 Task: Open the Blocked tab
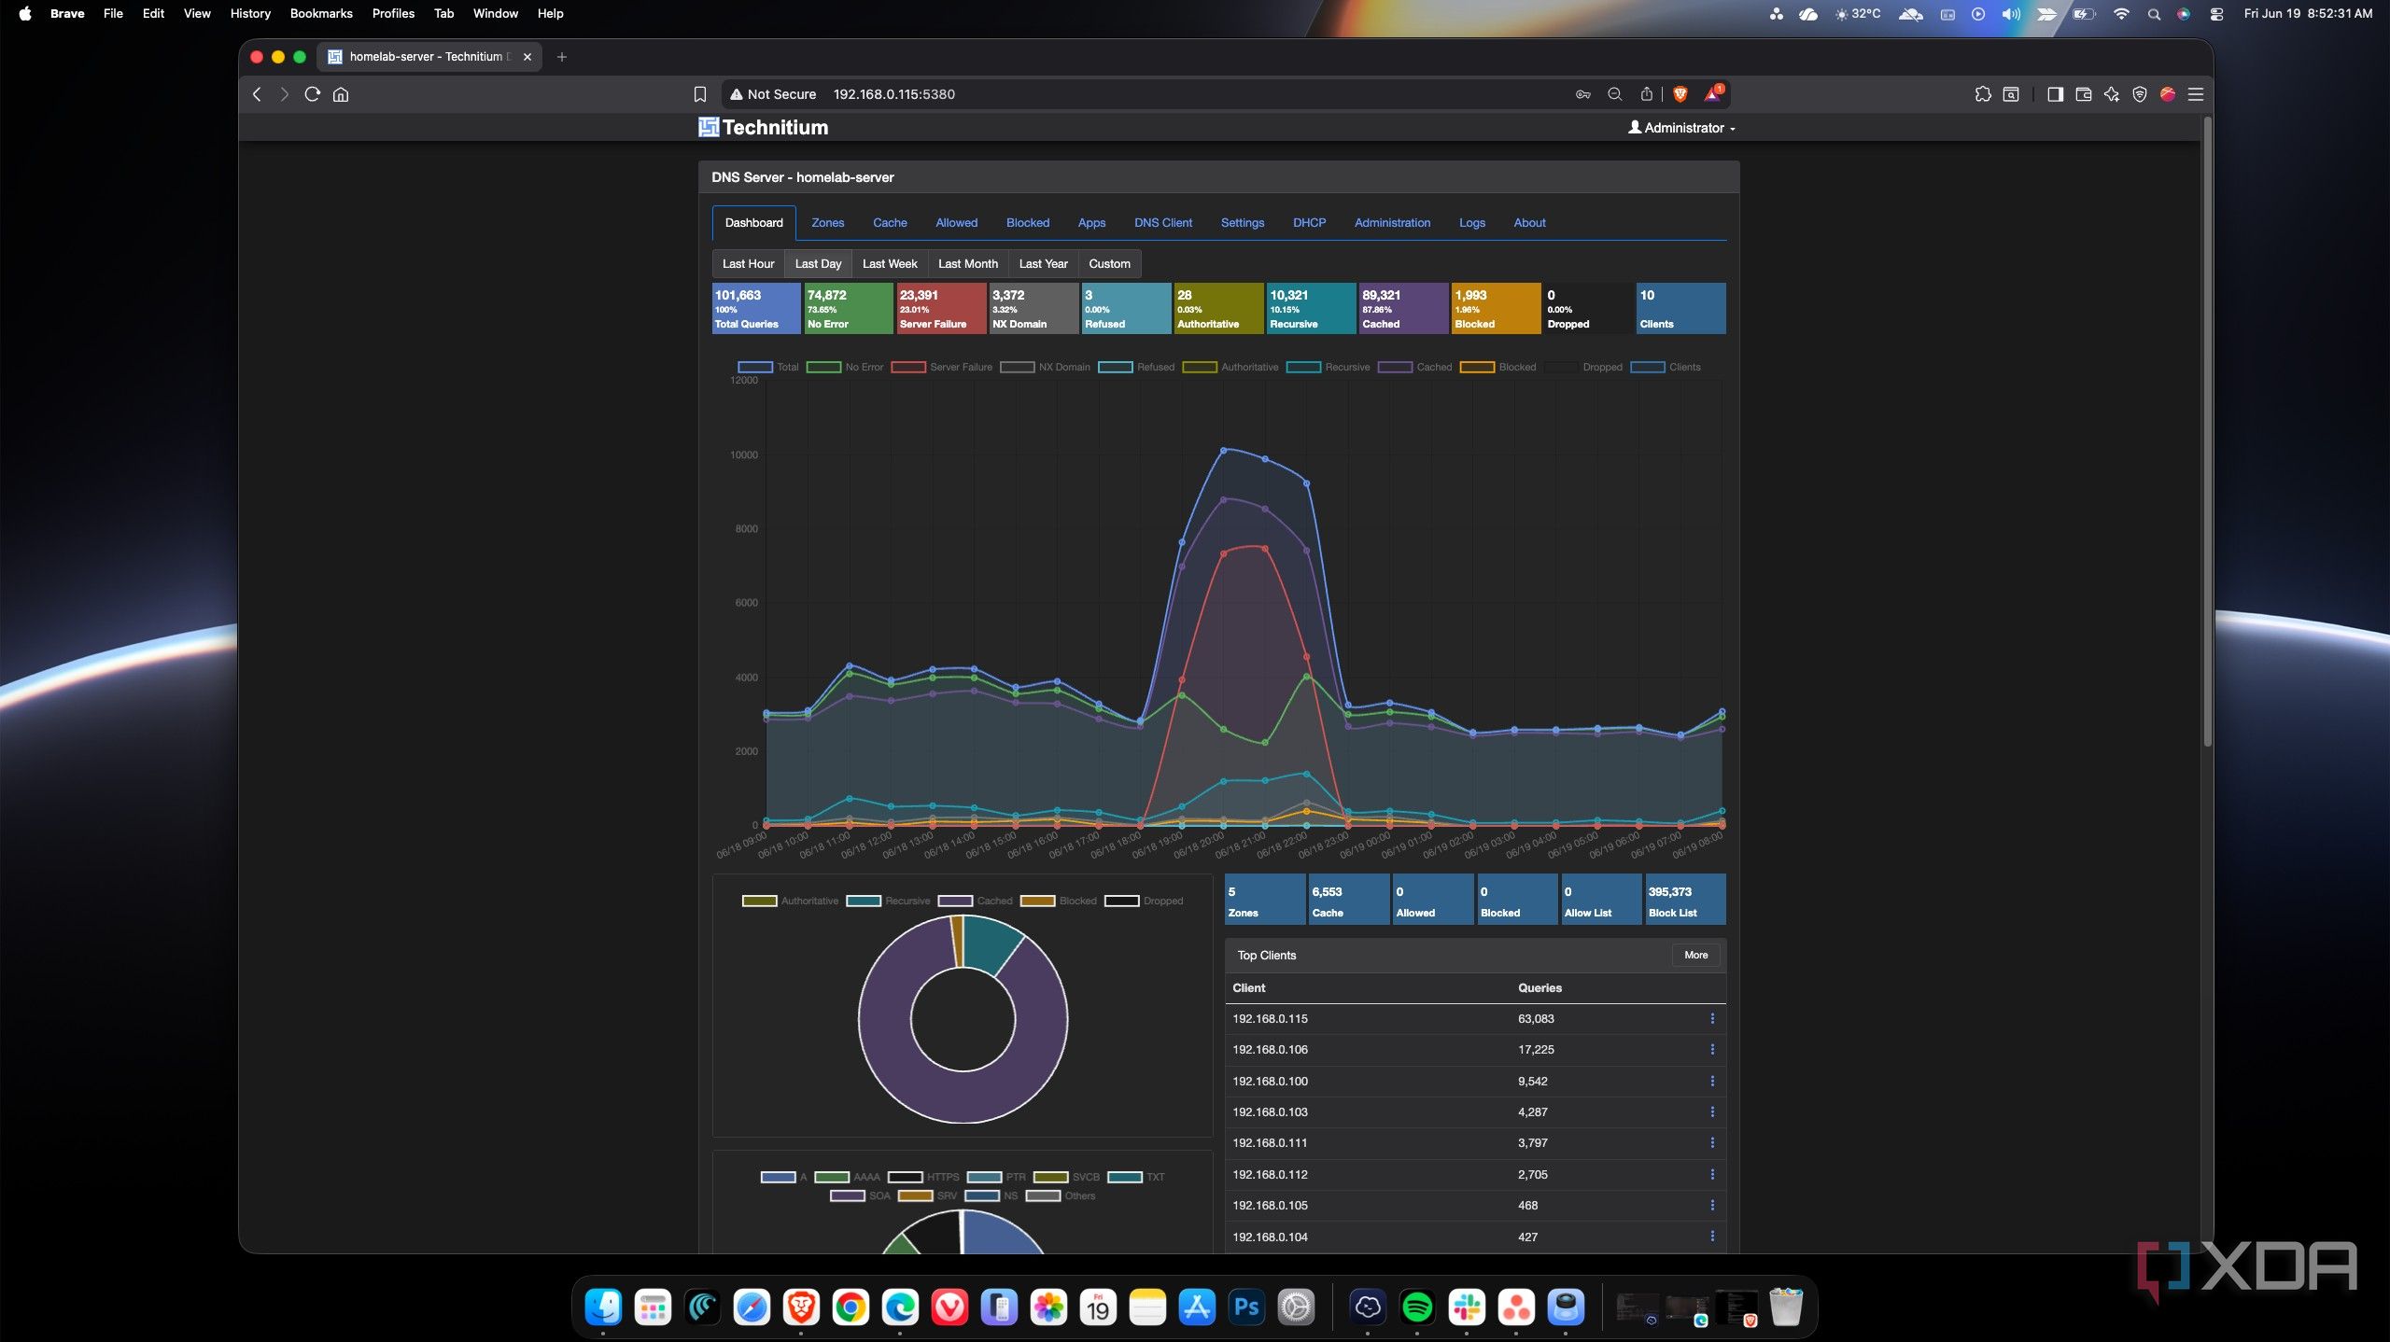click(x=1028, y=223)
